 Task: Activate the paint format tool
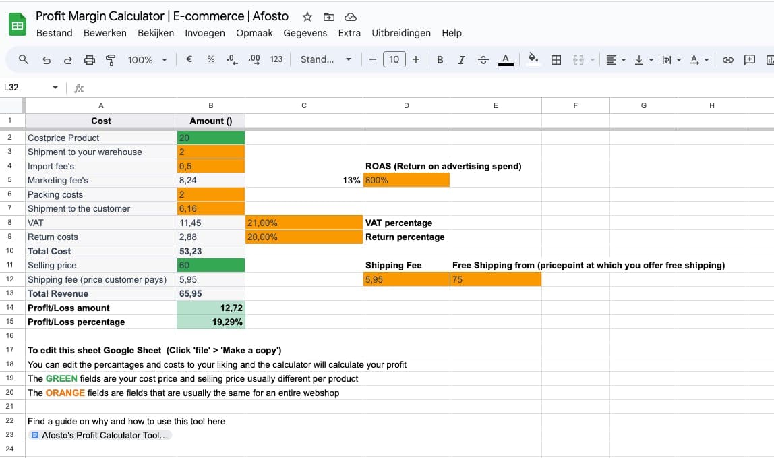click(x=111, y=60)
